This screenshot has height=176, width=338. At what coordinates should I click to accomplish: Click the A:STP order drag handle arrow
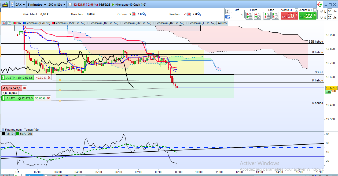coord(3,78)
